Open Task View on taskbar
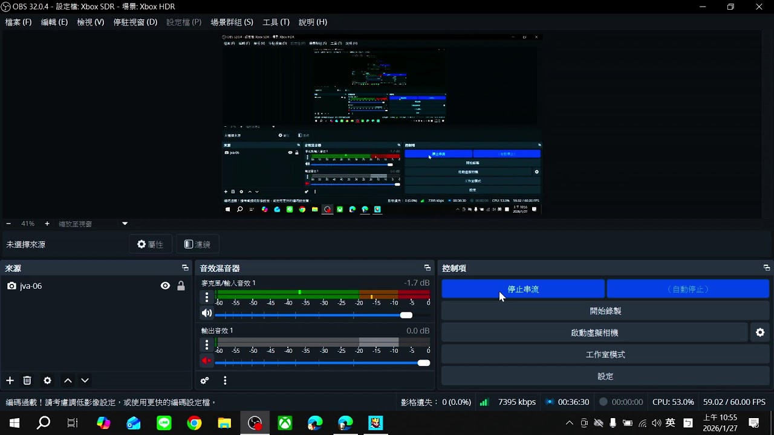This screenshot has height=435, width=774. (73, 423)
